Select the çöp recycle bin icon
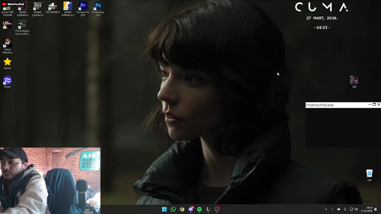Screen dimensions: 381x214 point(369,175)
